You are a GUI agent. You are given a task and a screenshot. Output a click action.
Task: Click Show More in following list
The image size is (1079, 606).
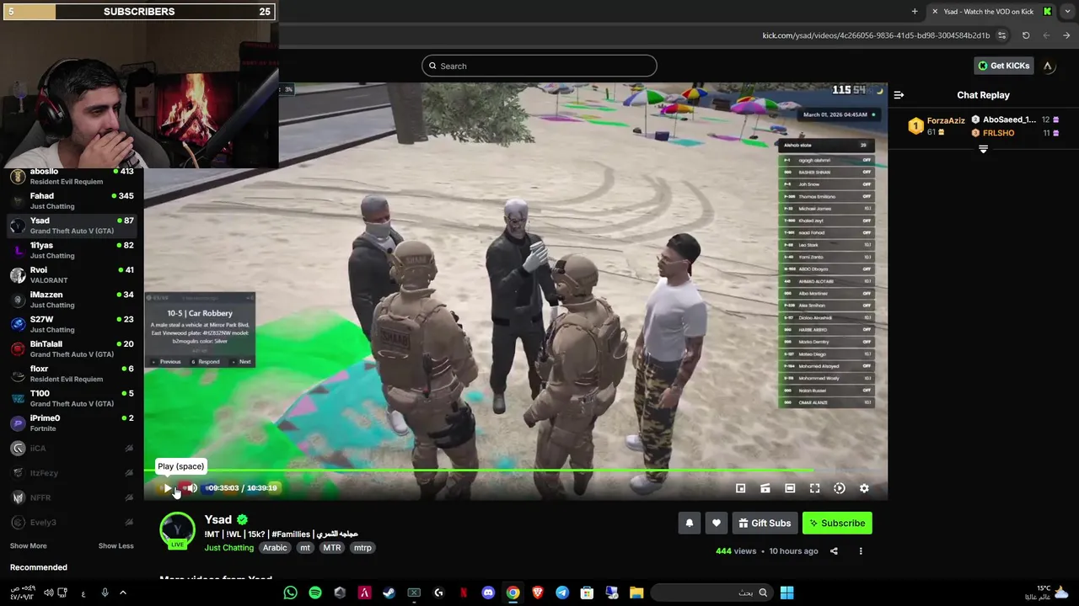[28, 546]
